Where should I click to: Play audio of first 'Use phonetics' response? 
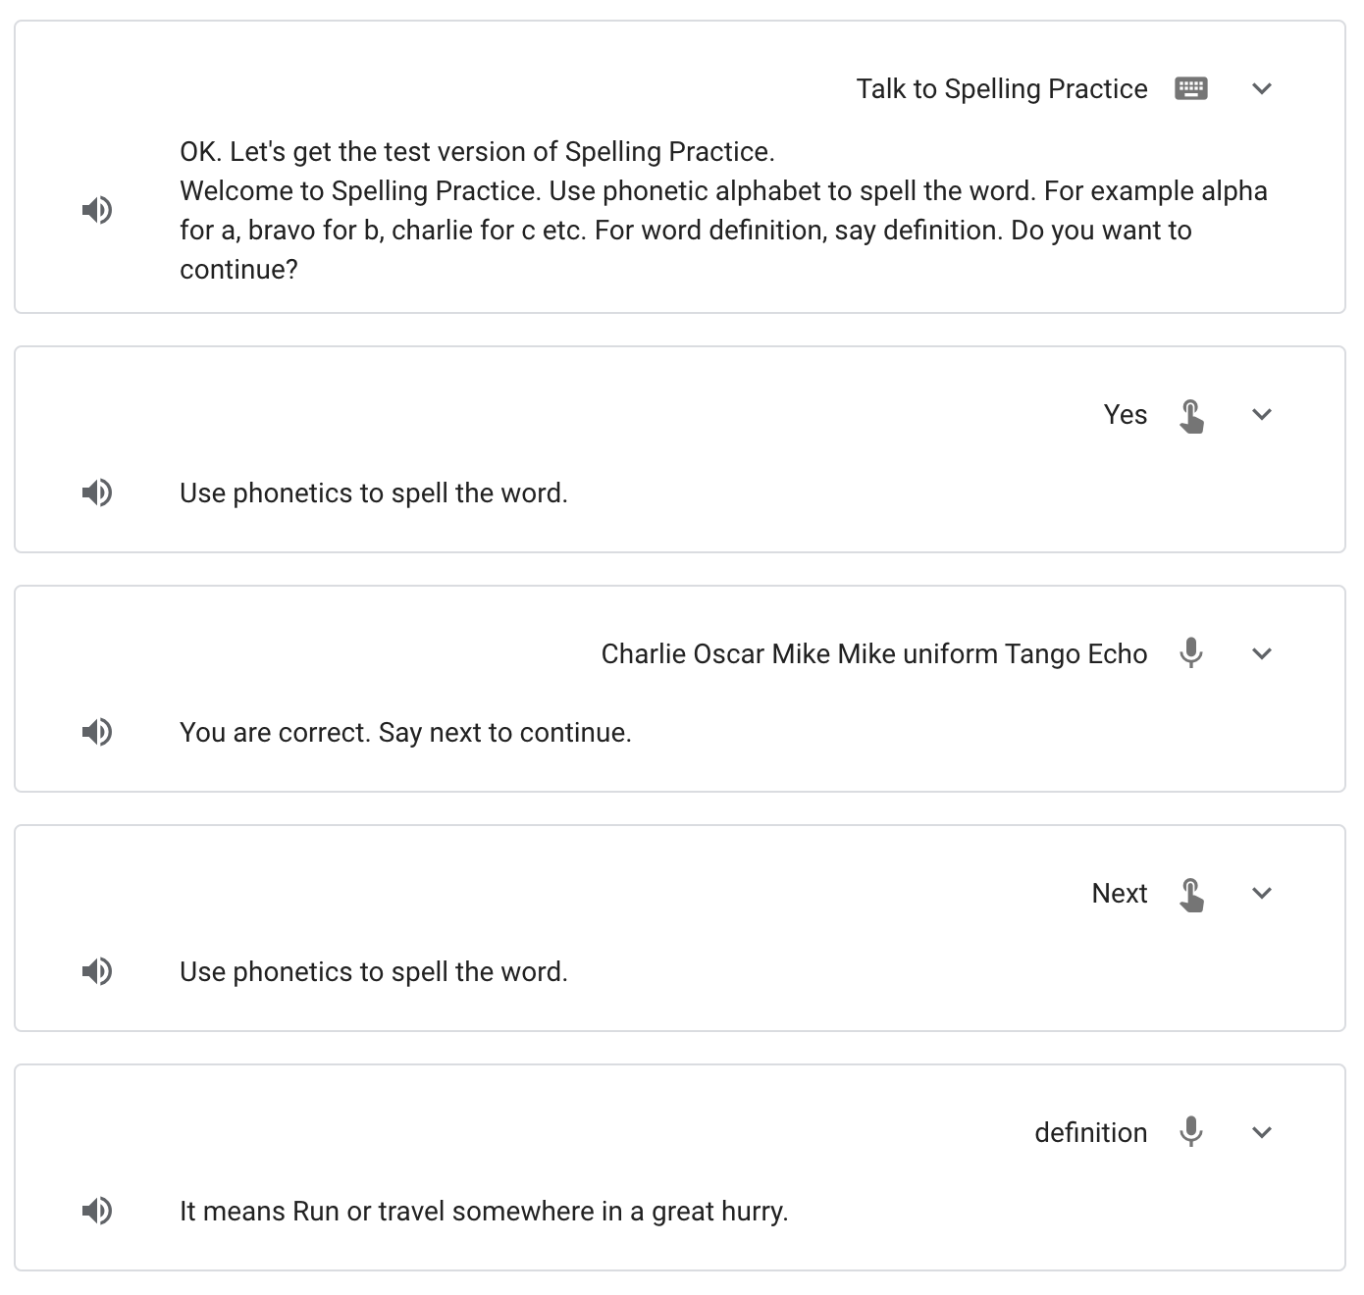[x=97, y=492]
